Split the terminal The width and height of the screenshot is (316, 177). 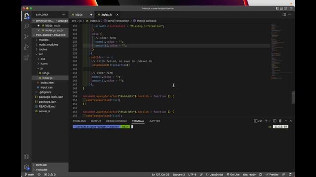(x=275, y=121)
